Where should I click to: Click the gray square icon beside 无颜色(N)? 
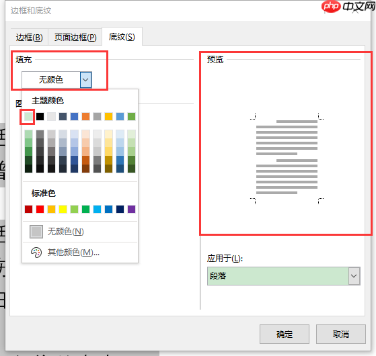[36, 232]
